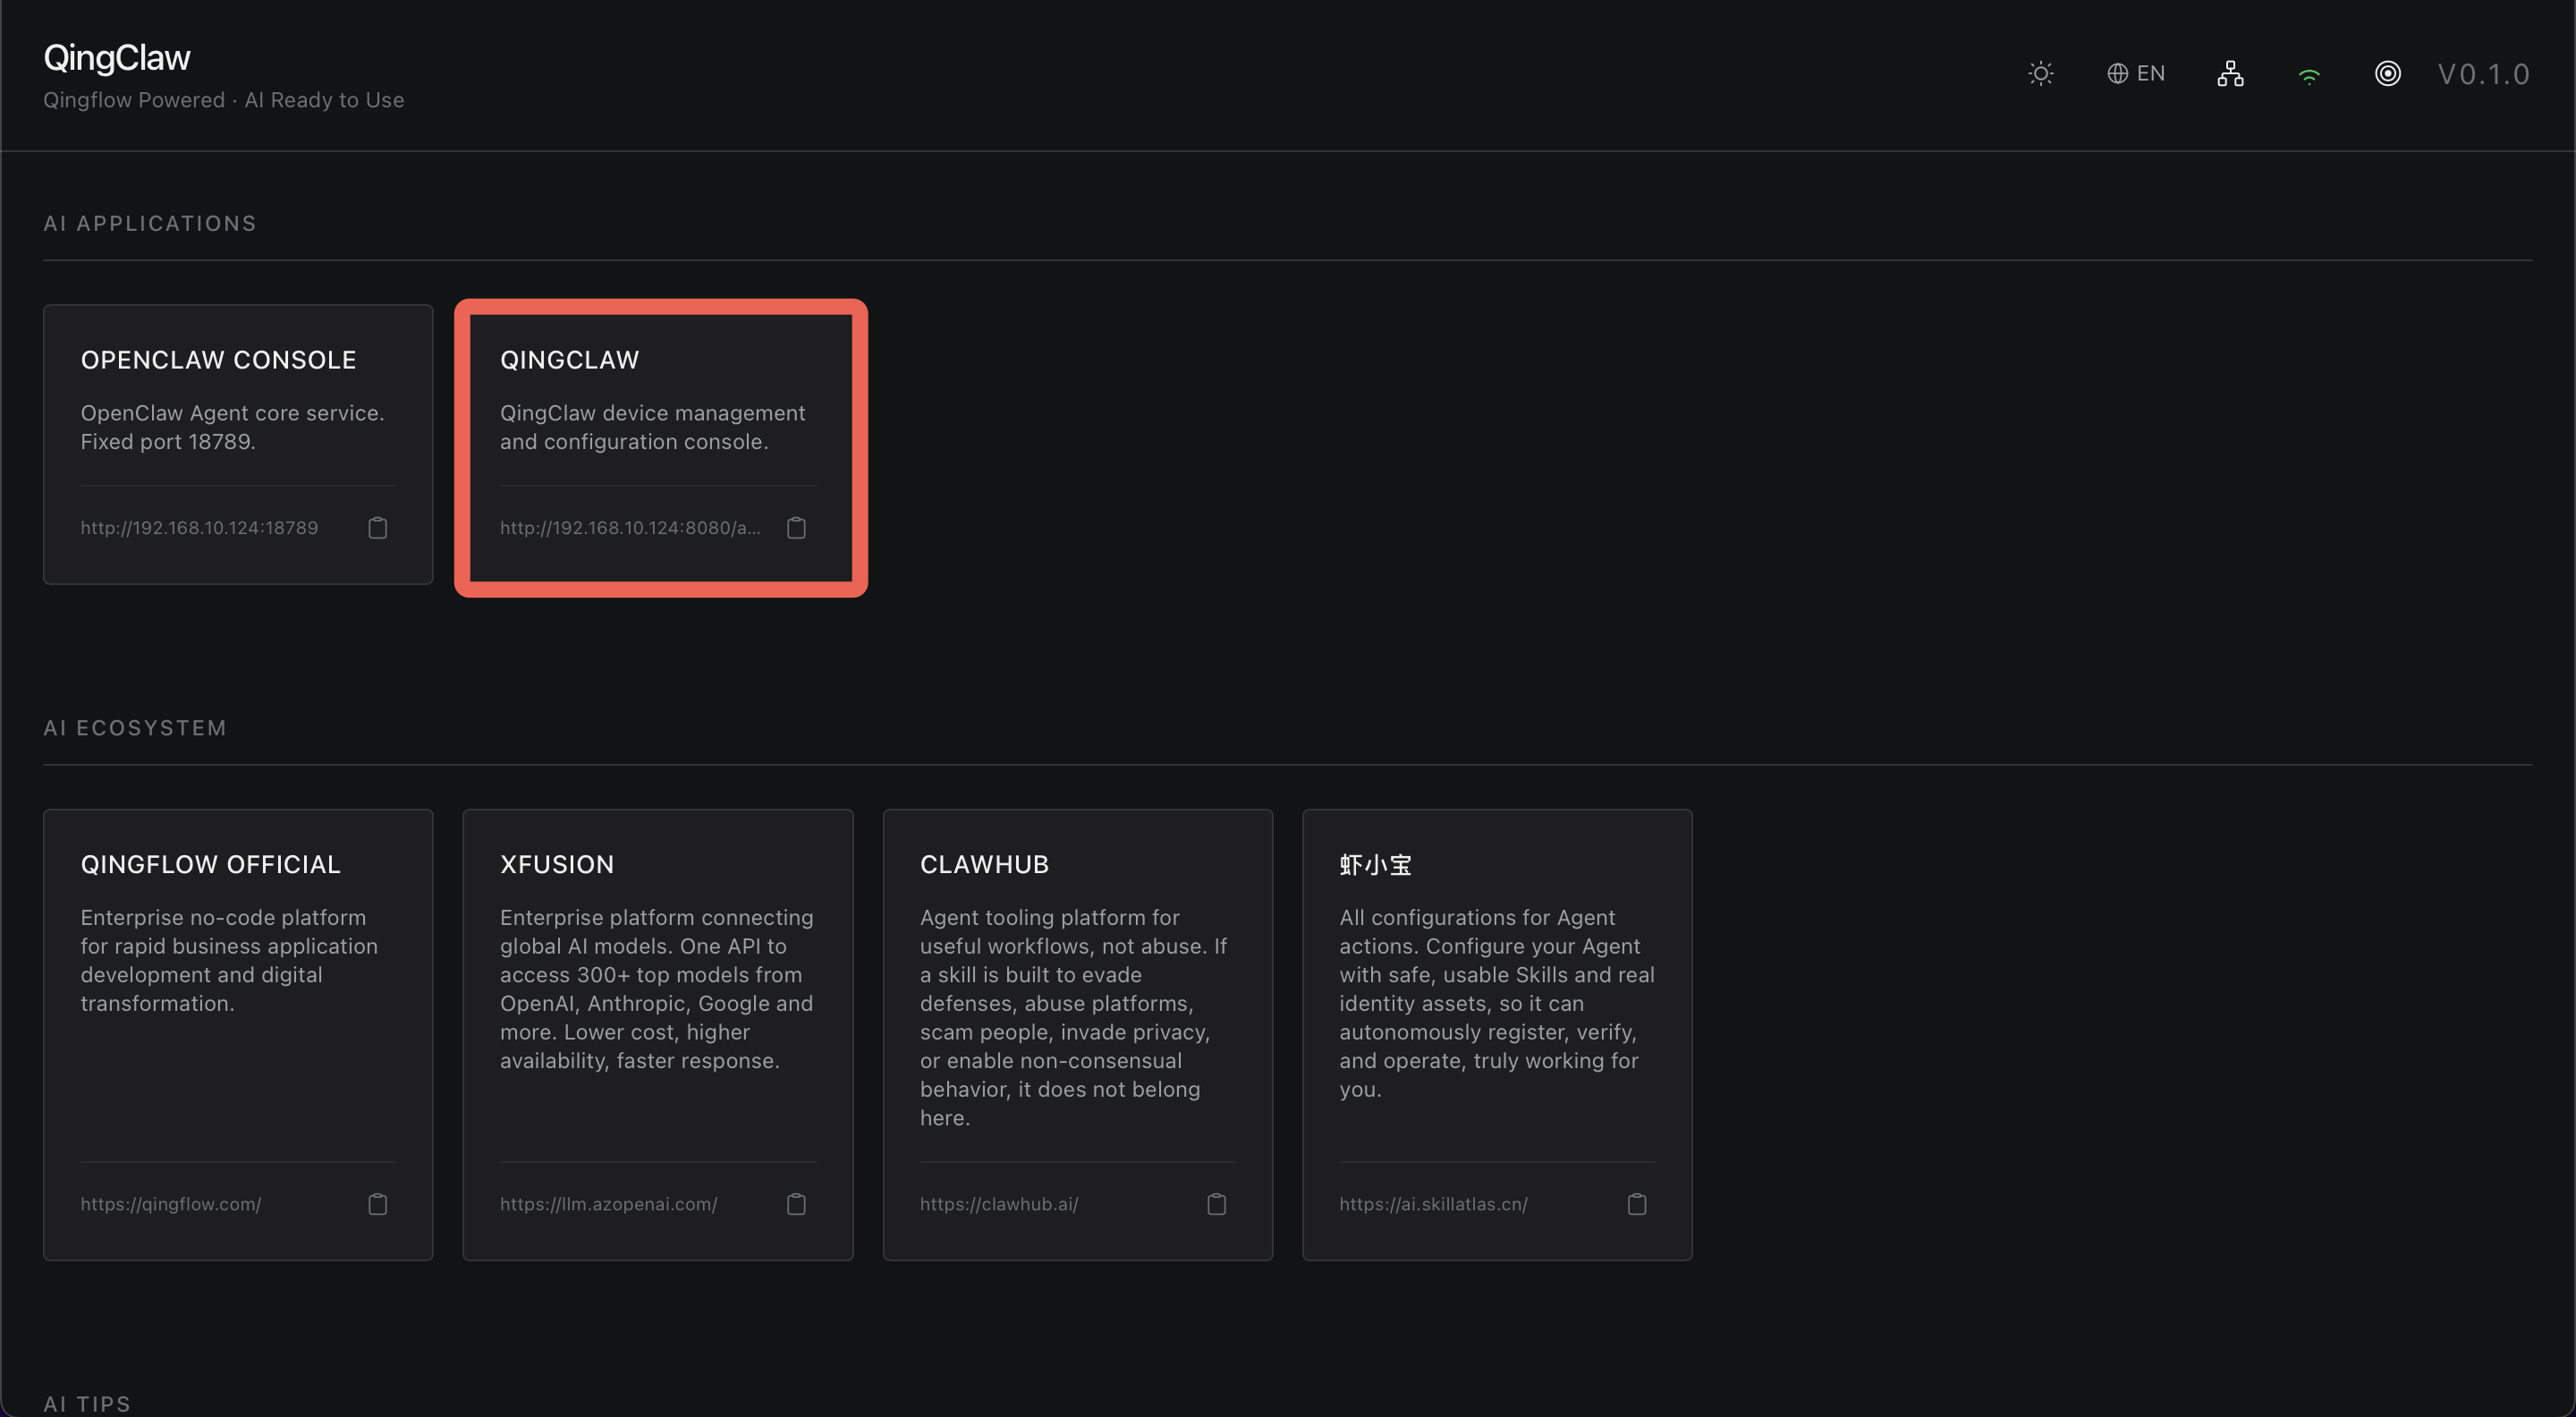Click the AI APPLICATIONS section heading

coord(150,223)
